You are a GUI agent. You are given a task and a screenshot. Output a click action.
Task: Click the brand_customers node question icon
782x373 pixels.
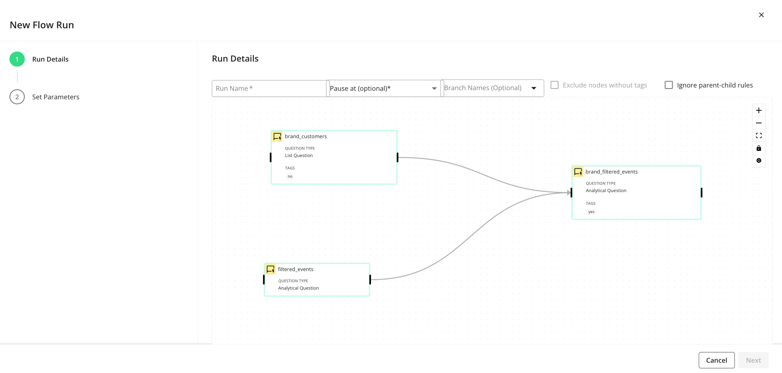277,136
